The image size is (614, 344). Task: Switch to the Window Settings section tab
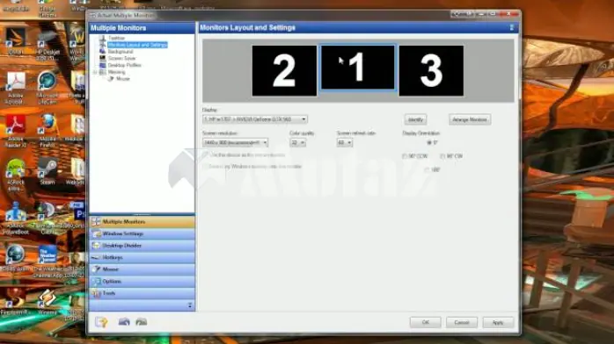click(x=143, y=234)
